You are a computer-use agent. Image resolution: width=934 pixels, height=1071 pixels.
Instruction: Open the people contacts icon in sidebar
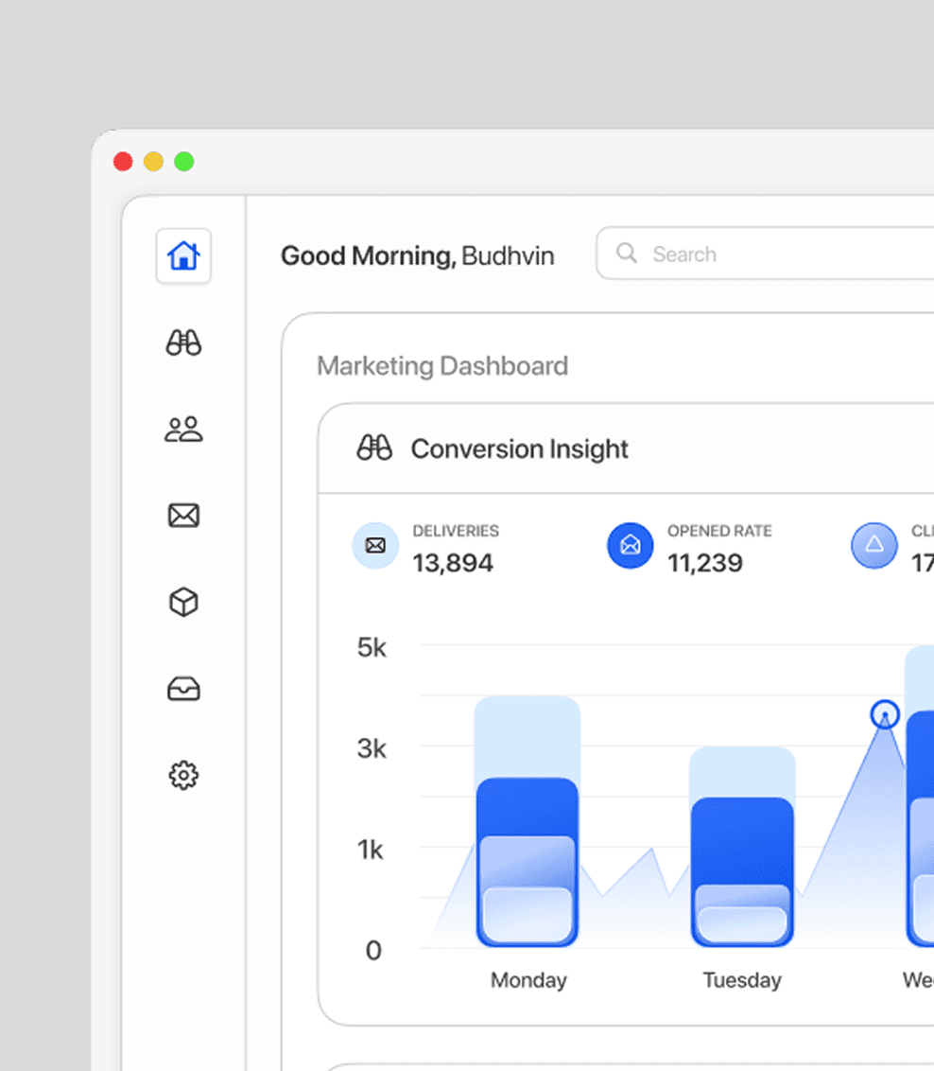click(183, 429)
